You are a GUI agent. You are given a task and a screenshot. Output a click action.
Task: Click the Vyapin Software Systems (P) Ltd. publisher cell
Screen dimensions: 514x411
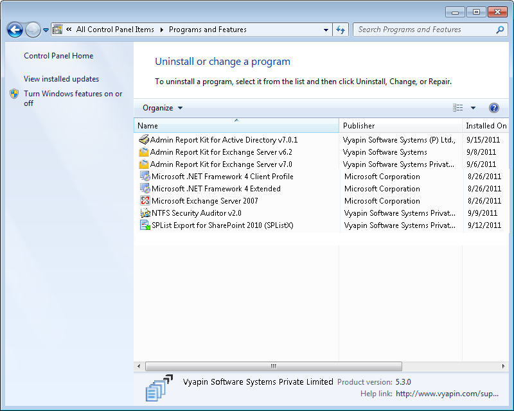[399, 140]
